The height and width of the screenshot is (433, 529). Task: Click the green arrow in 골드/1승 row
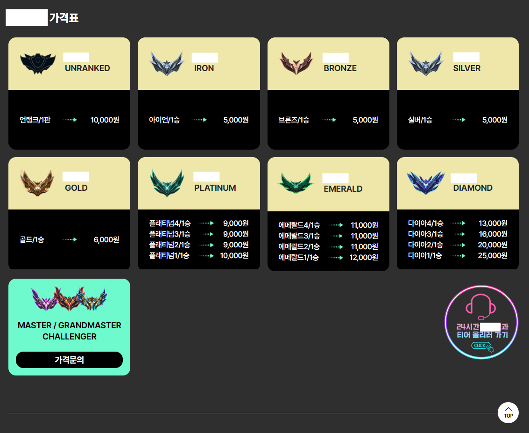tap(70, 239)
